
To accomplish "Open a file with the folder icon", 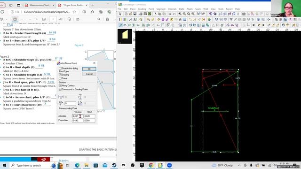I will tap(130, 14).
